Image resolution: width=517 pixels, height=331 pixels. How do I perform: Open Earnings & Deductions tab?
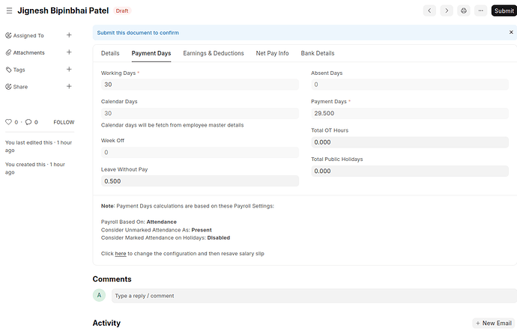tap(214, 53)
